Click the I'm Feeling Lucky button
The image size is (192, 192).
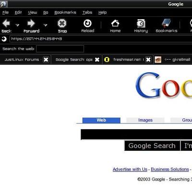pos(186,145)
